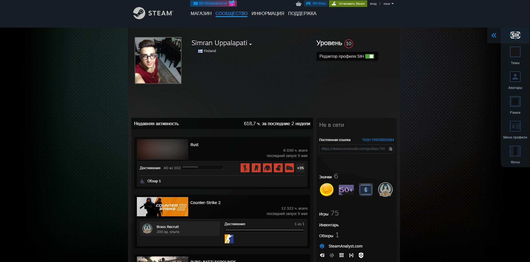Click the level 10 badge circle
Viewport: 530px width, 262px height.
tap(349, 43)
